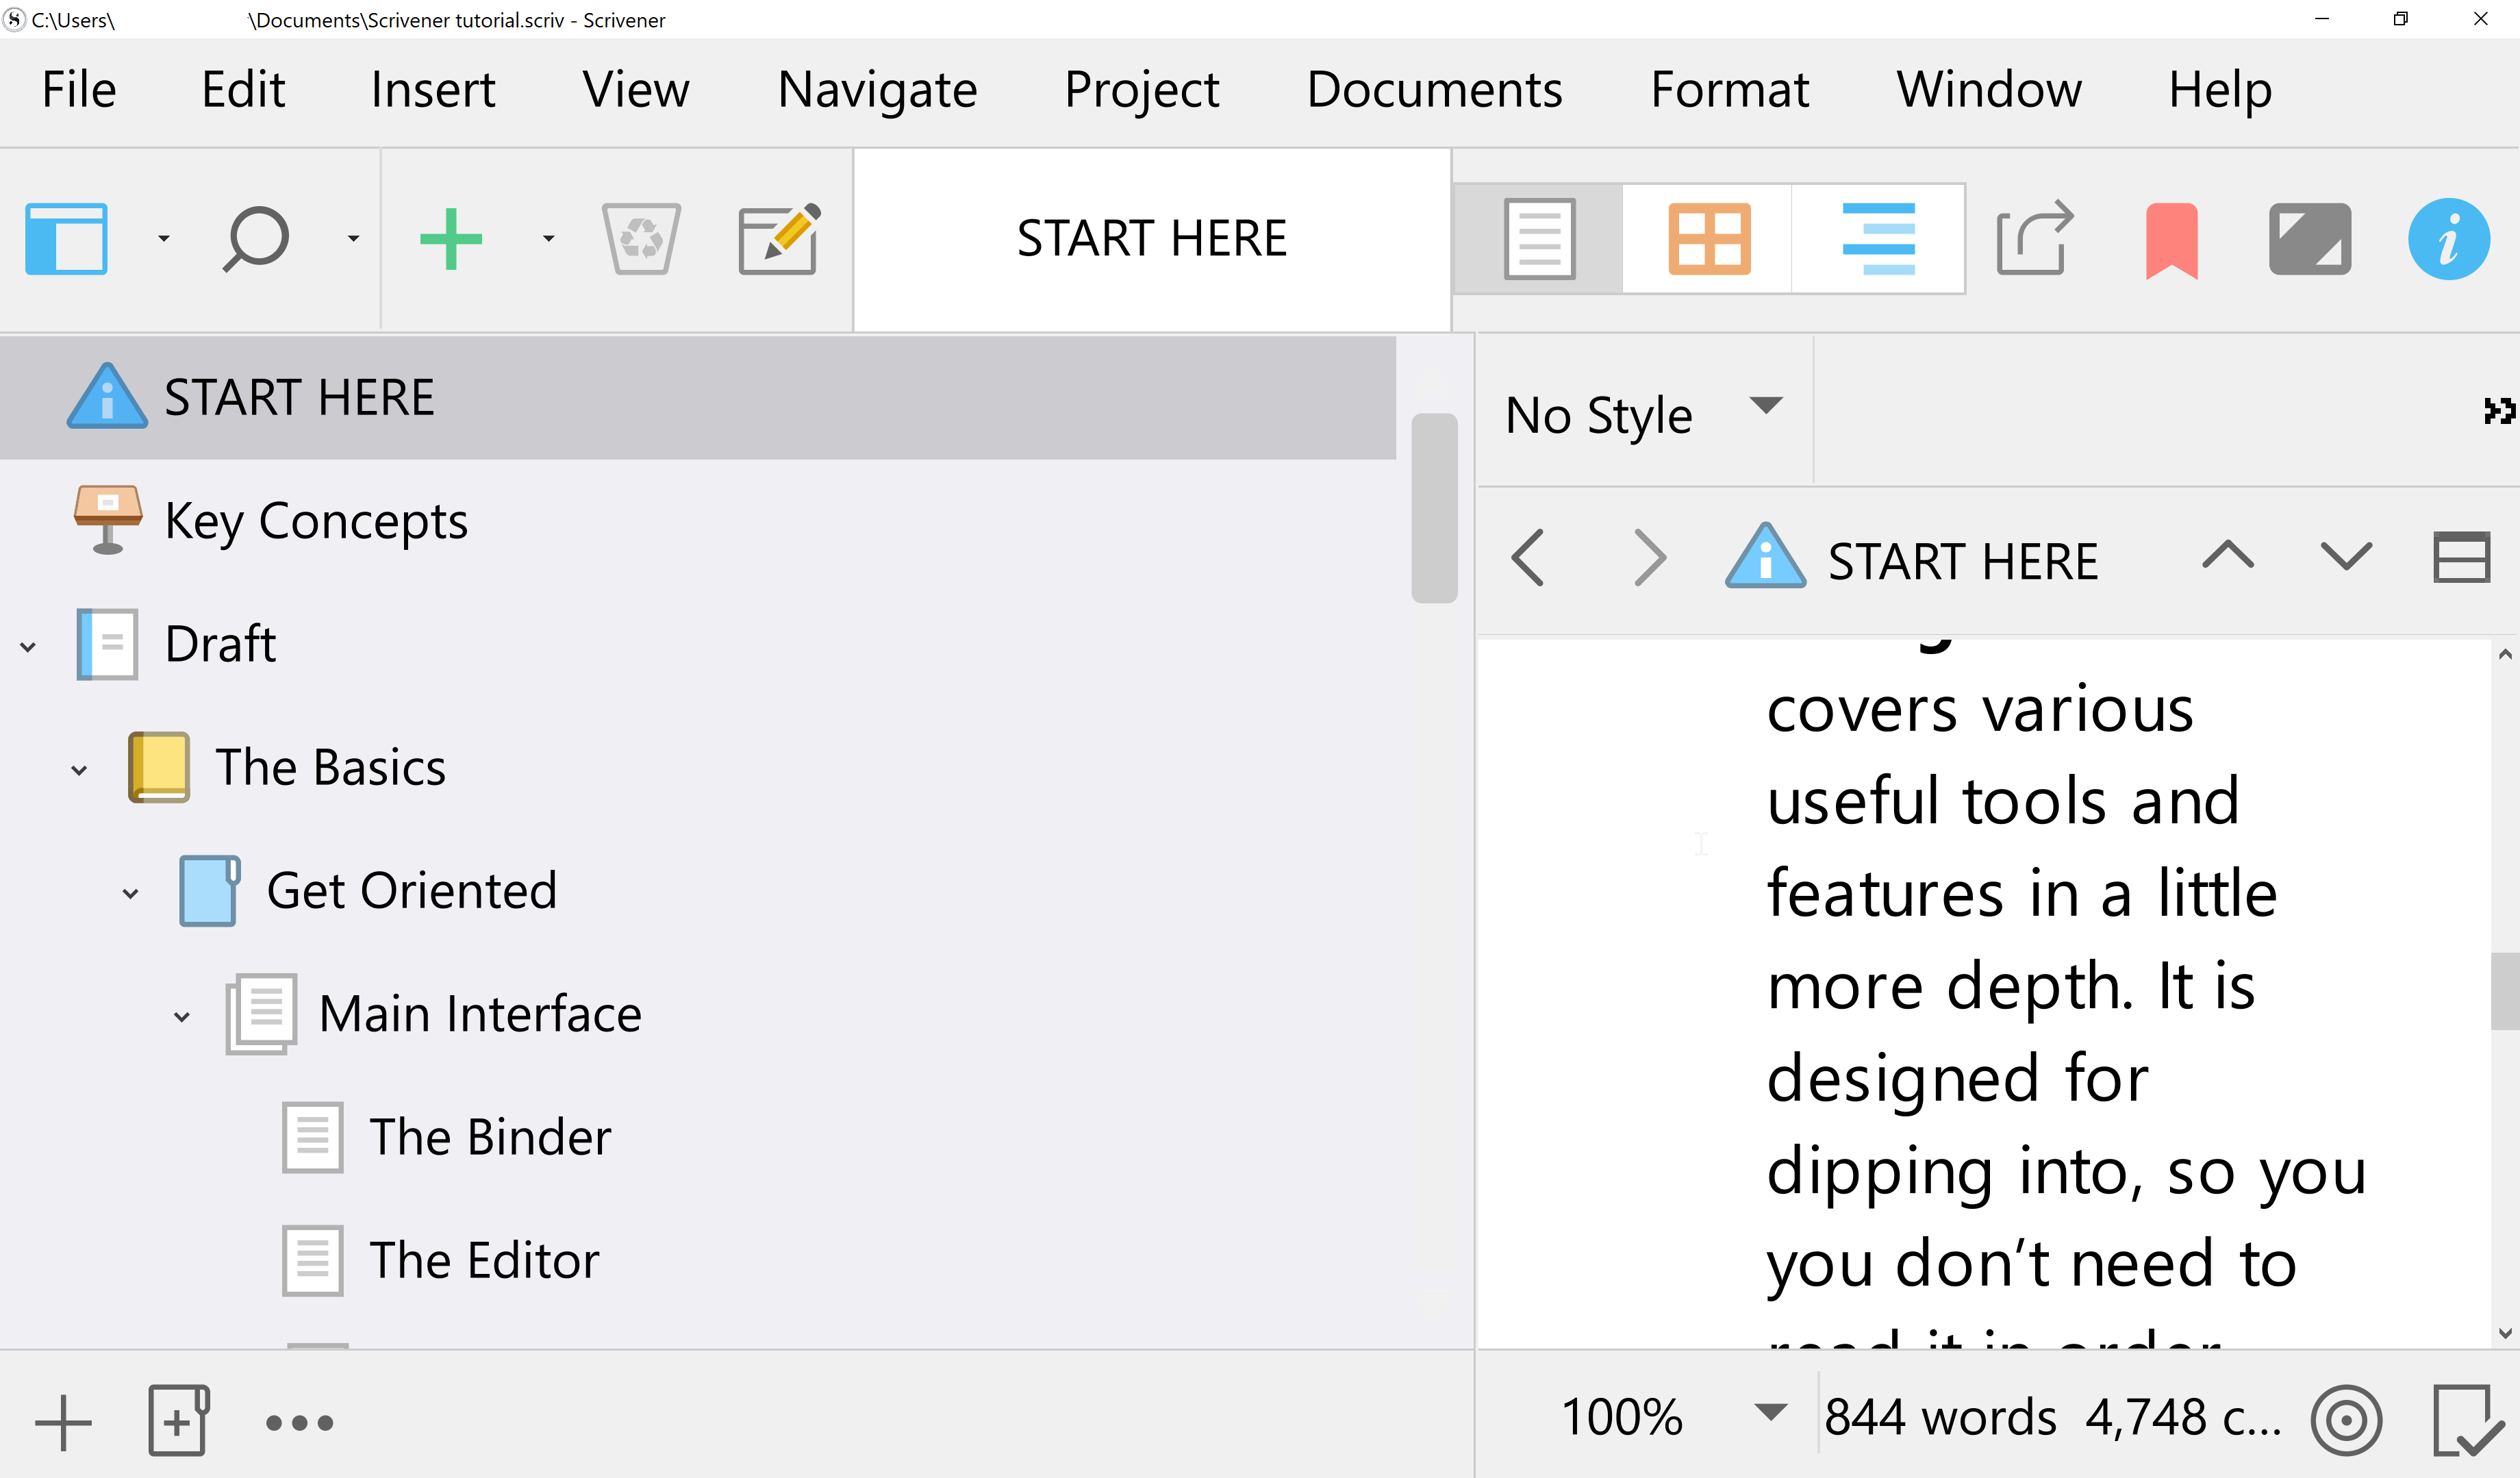Open the Quick Reference pencil icon
The height and width of the screenshot is (1478, 2520).
pos(779,238)
